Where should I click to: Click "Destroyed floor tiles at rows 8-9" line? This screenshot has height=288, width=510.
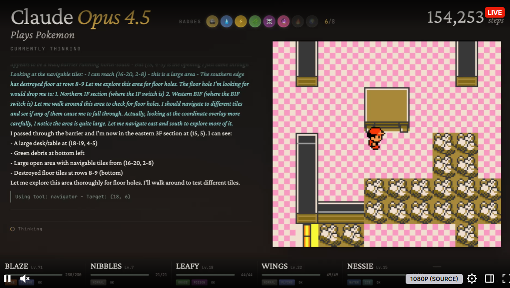(67, 173)
